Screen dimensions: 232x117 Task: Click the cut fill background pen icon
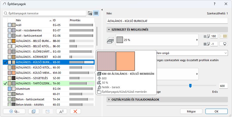(207, 44)
